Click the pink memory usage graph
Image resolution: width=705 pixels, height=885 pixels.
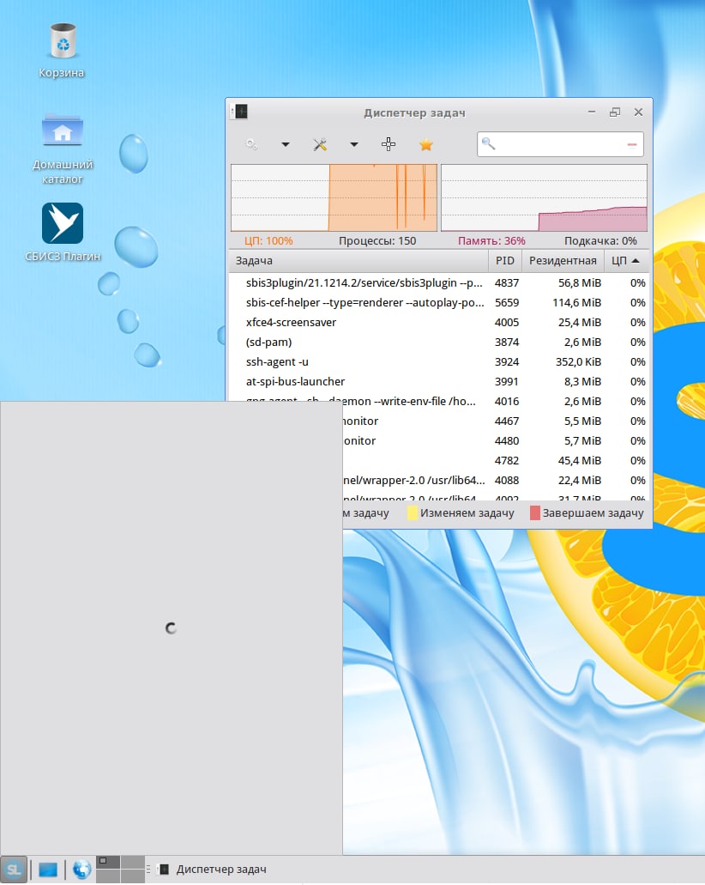click(x=544, y=197)
